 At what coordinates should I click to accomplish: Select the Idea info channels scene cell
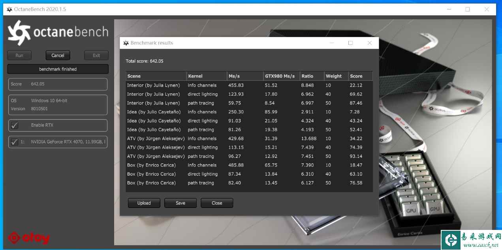point(154,112)
